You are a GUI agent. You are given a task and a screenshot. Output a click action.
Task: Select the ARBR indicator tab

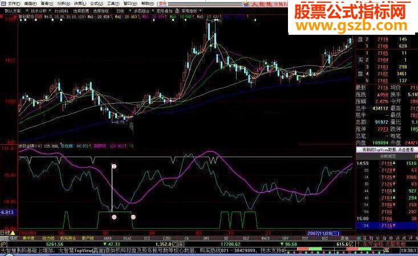point(107,238)
